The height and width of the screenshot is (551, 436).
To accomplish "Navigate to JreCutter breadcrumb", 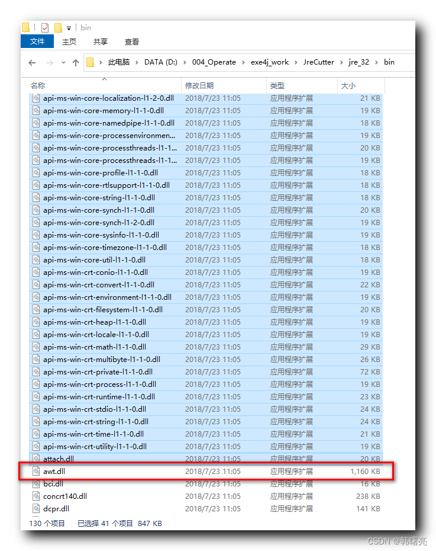I will coord(319,62).
